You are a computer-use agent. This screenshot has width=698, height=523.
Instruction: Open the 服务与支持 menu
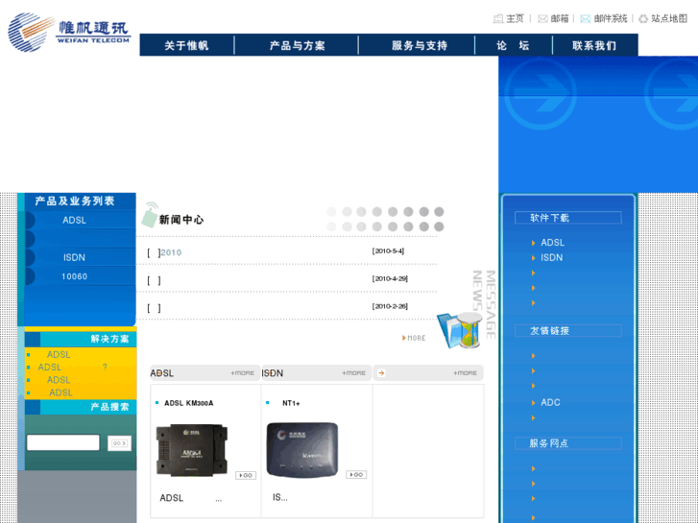[420, 45]
